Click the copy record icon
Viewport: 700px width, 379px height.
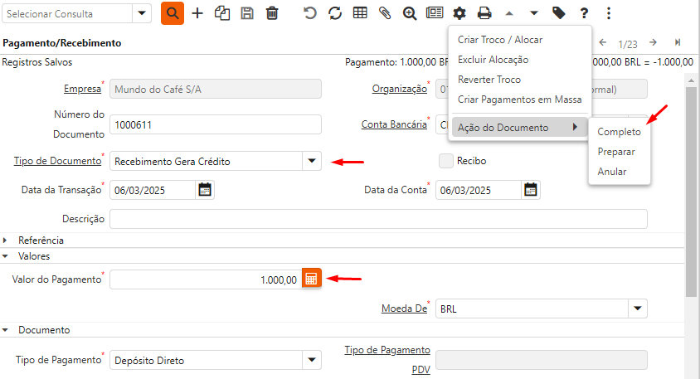(x=222, y=13)
